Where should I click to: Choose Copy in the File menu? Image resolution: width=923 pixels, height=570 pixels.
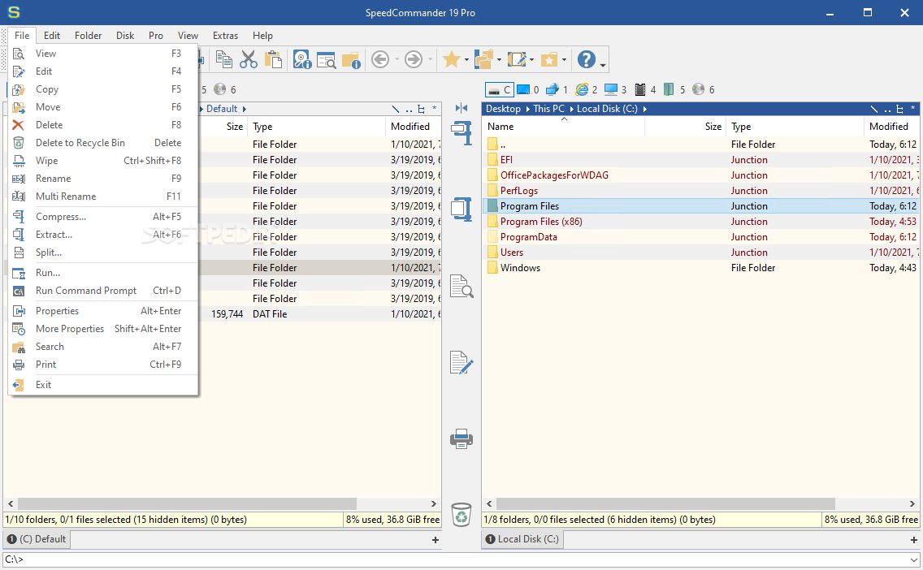click(x=102, y=89)
